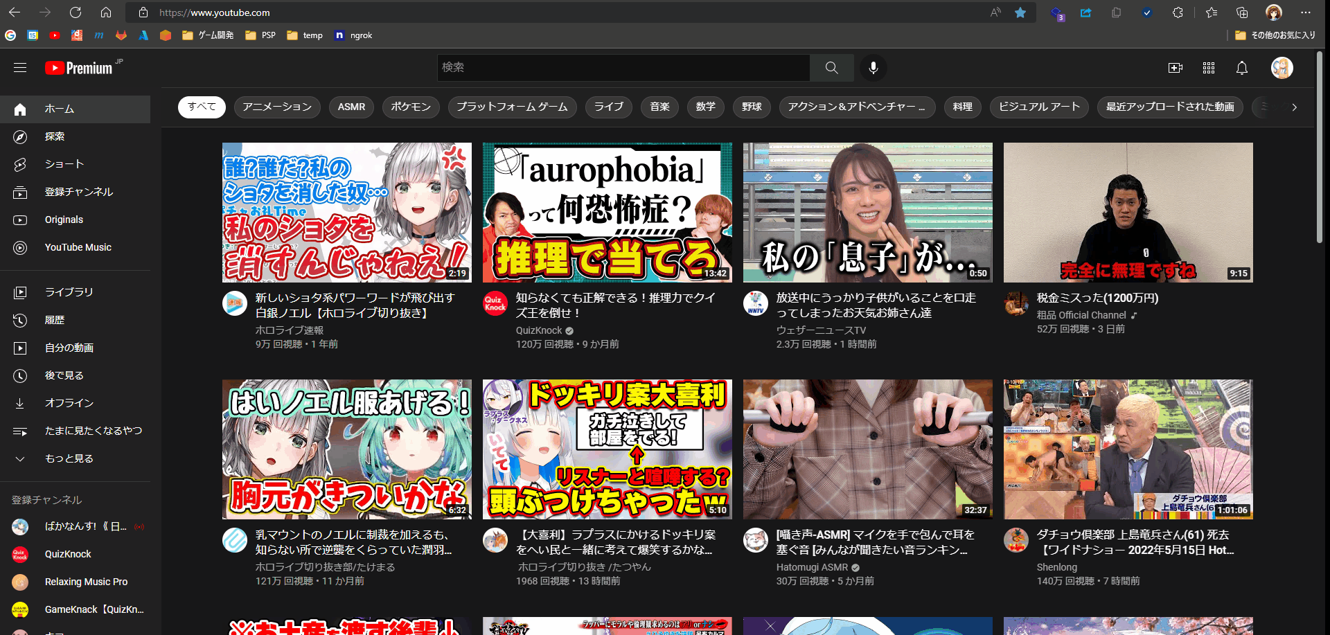Select the すべて chip
Viewport: 1330px width, 635px height.
click(202, 107)
